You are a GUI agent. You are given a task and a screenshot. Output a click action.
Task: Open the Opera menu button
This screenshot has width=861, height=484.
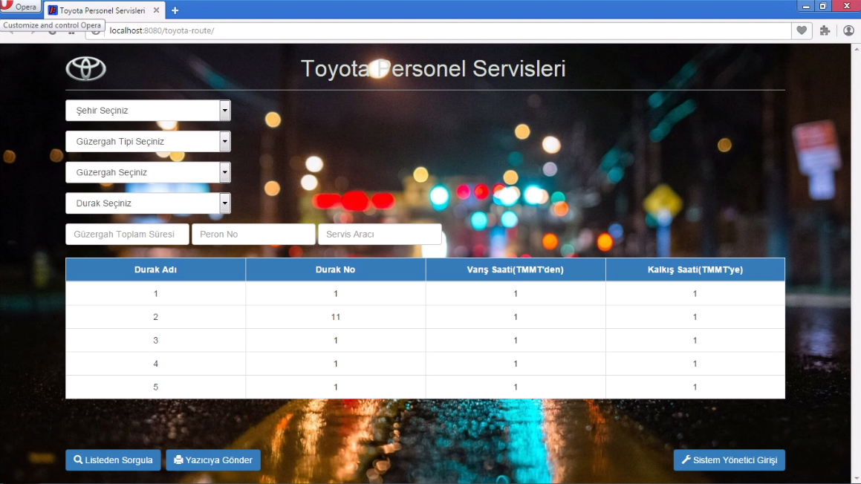pos(20,7)
